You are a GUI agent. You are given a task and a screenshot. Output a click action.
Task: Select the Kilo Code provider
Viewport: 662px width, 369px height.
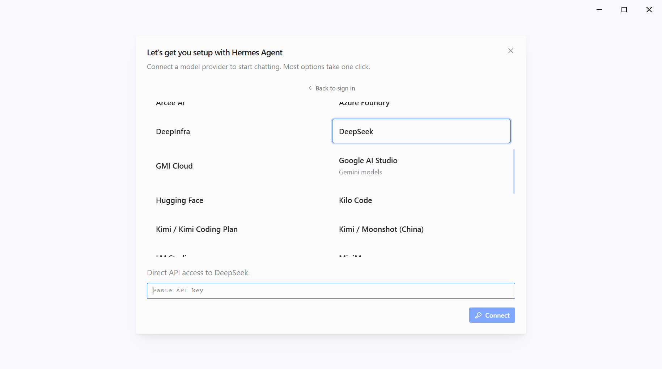pyautogui.click(x=421, y=200)
